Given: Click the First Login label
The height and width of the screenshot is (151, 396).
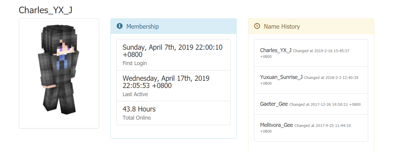Looking at the screenshot, I should [135, 63].
